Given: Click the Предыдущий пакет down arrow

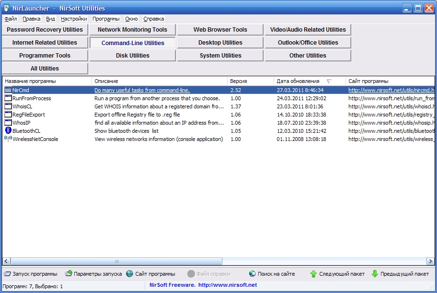Looking at the screenshot, I should tap(375, 274).
